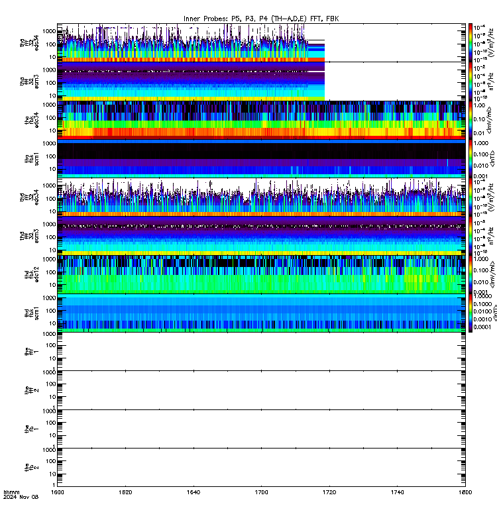Click the '1600' time axis label
The width and height of the screenshot is (497, 530).
click(58, 492)
